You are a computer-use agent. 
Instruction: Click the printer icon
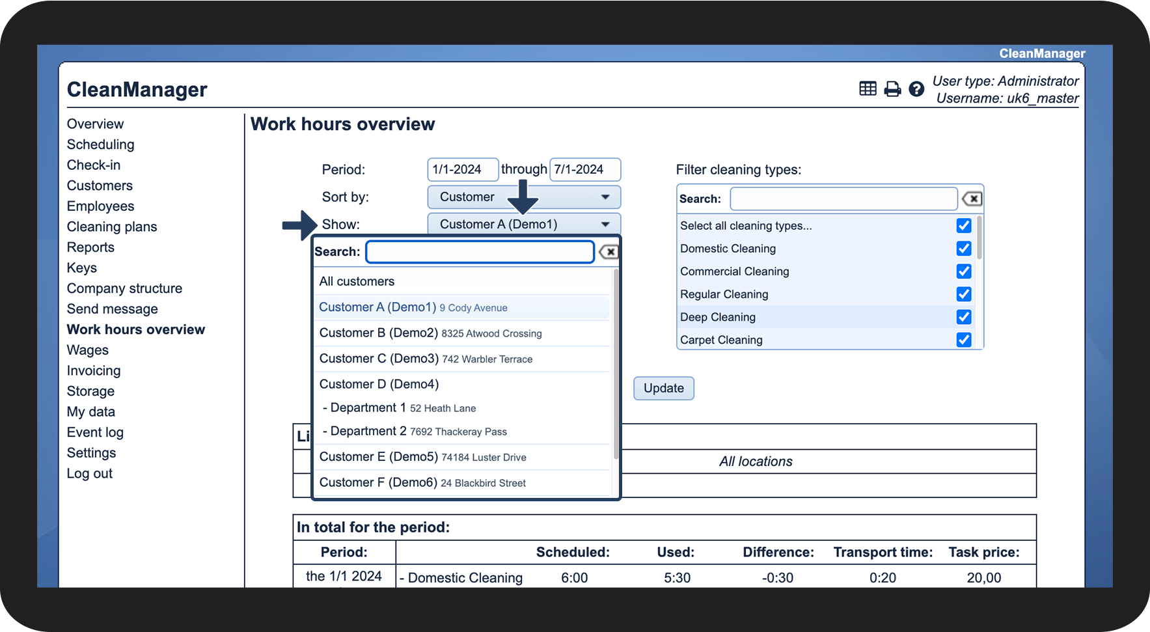coord(892,89)
